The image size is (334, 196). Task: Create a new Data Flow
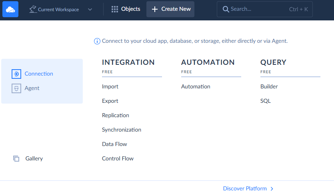coord(114,144)
